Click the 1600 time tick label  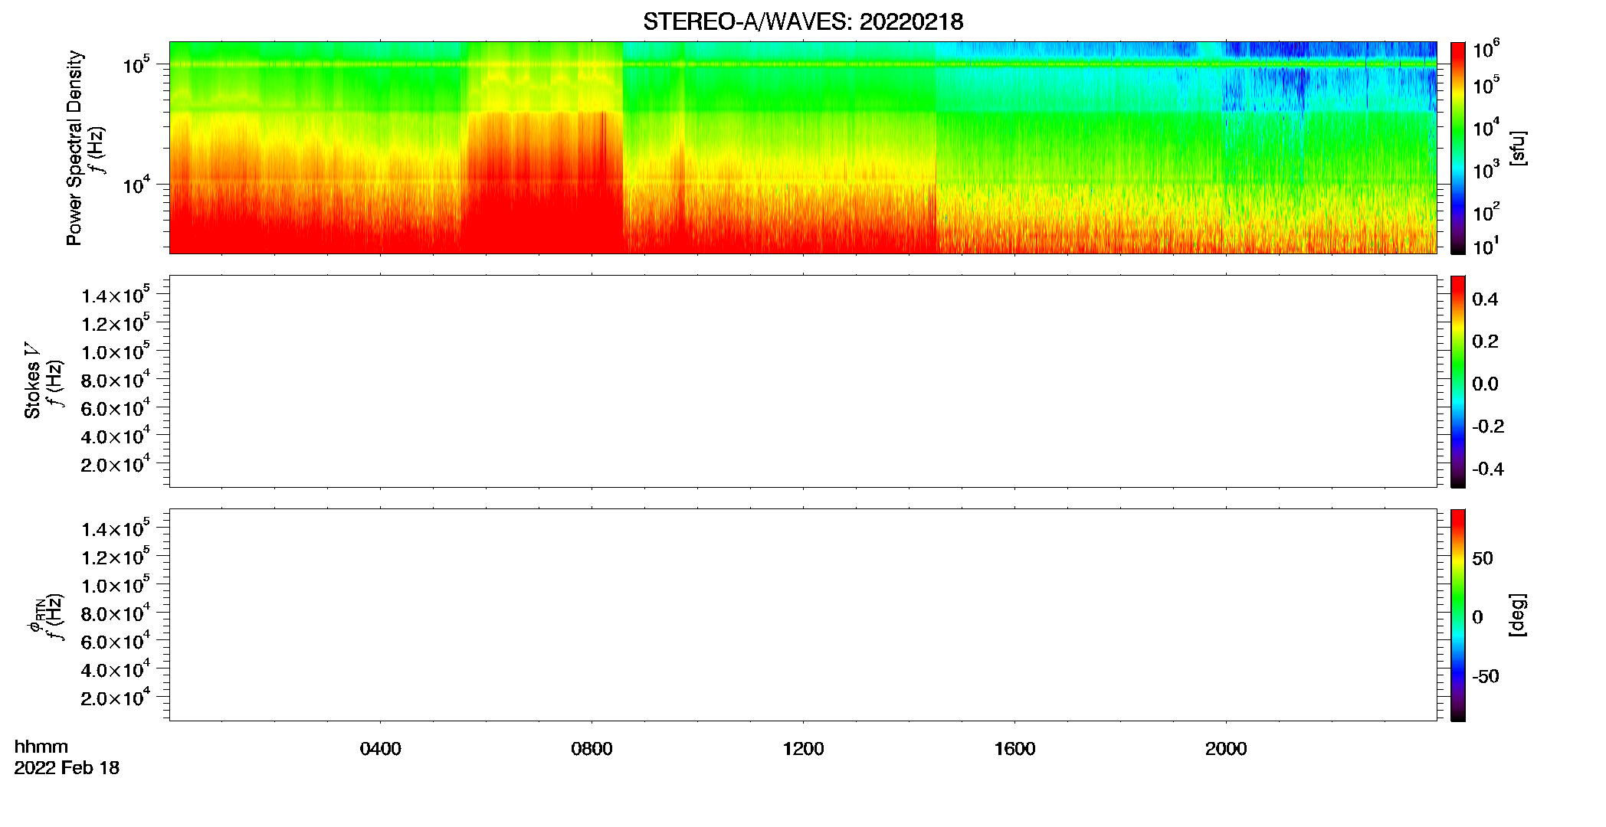[x=1014, y=749]
